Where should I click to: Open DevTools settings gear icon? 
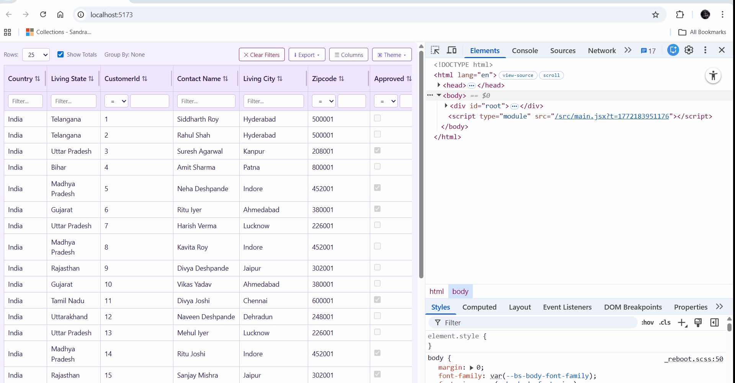689,50
